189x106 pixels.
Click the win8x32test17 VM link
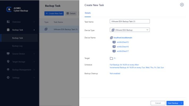coord(123,51)
